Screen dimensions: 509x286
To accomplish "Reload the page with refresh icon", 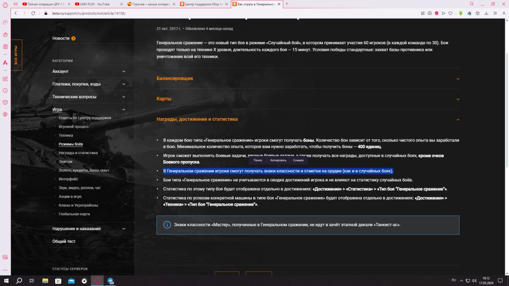I will pyautogui.click(x=34, y=13).
